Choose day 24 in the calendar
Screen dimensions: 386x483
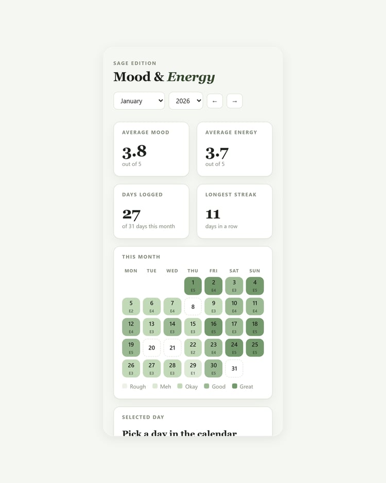click(234, 348)
